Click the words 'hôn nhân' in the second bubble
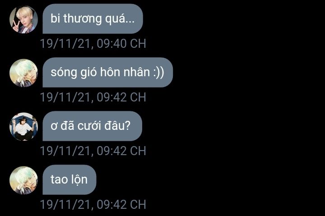The height and width of the screenshot is (216, 325). (x=125, y=72)
